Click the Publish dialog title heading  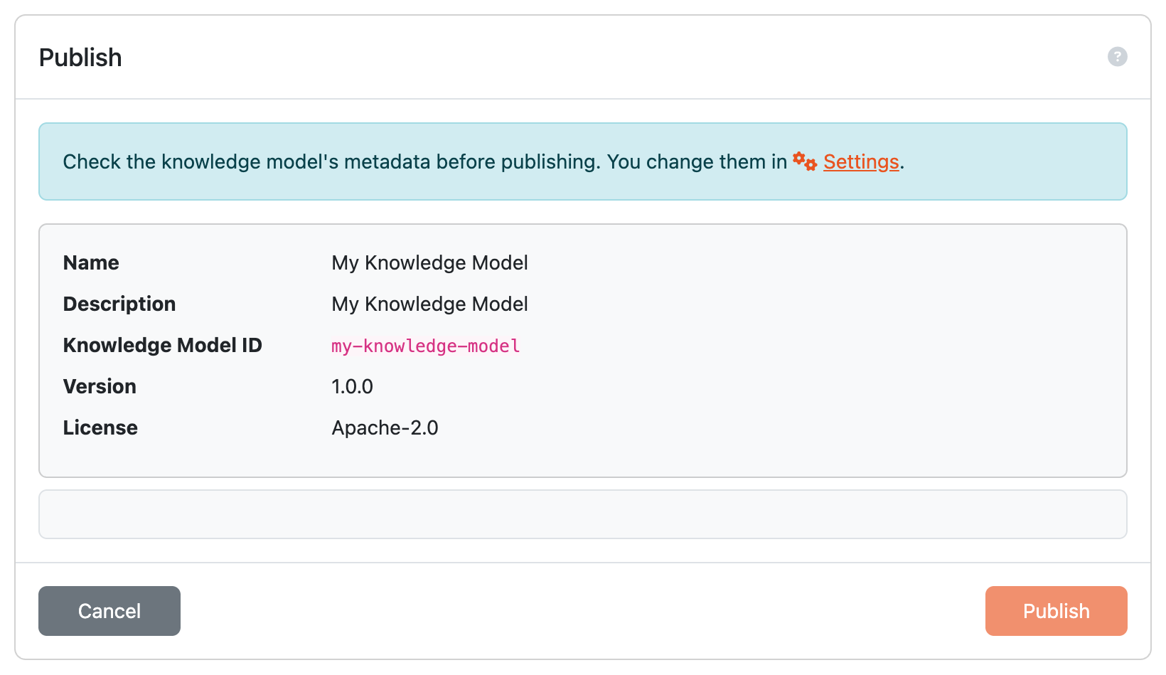click(x=80, y=58)
